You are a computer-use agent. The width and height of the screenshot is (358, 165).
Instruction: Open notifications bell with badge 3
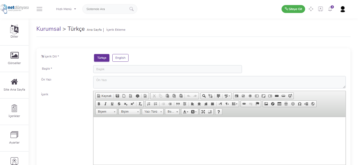pyautogui.click(x=330, y=9)
